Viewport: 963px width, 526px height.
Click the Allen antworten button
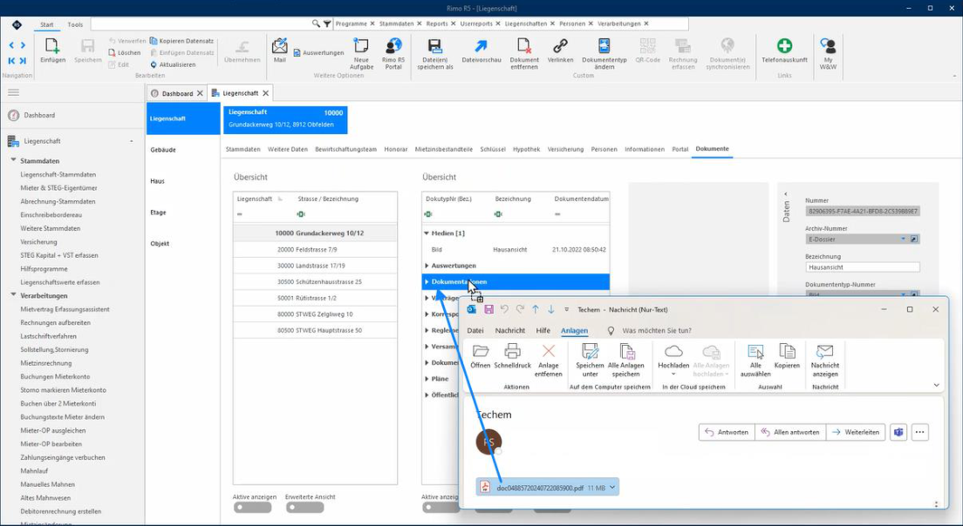tap(790, 432)
